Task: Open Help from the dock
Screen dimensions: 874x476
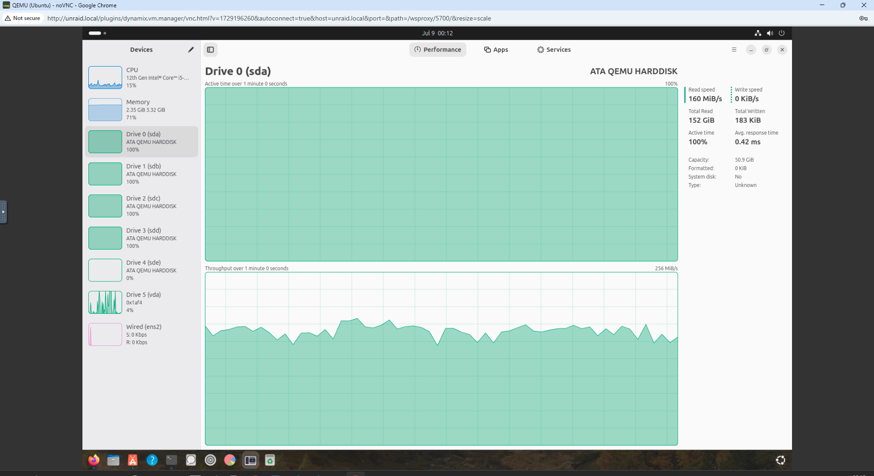Action: click(152, 460)
